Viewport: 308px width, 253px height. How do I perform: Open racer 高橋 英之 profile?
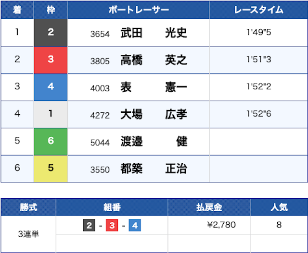coord(154,60)
